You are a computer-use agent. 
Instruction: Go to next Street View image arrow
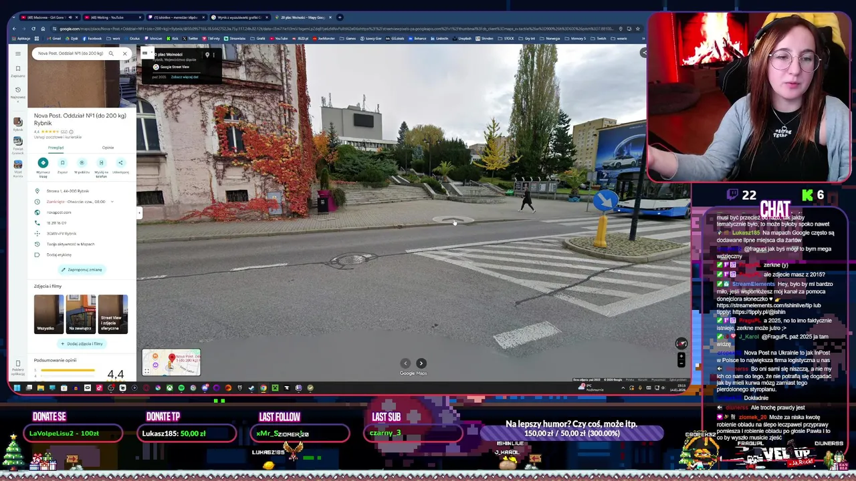[421, 363]
